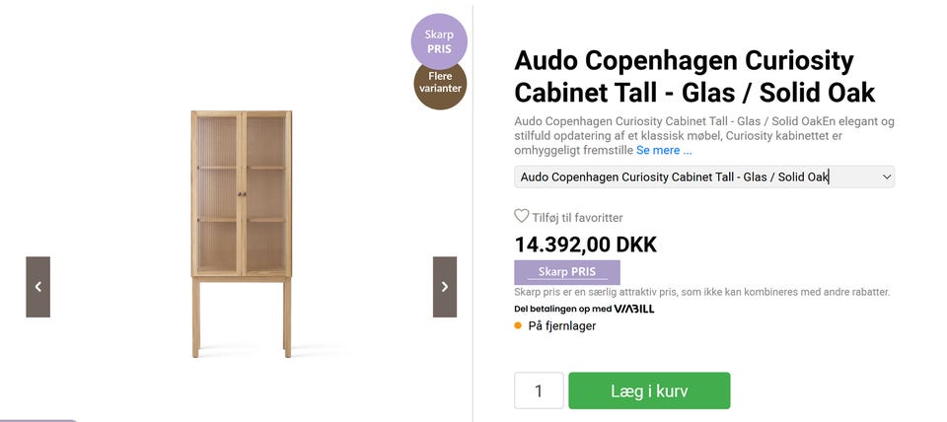The width and height of the screenshot is (947, 422).
Task: Show the next product image
Action: tap(445, 287)
